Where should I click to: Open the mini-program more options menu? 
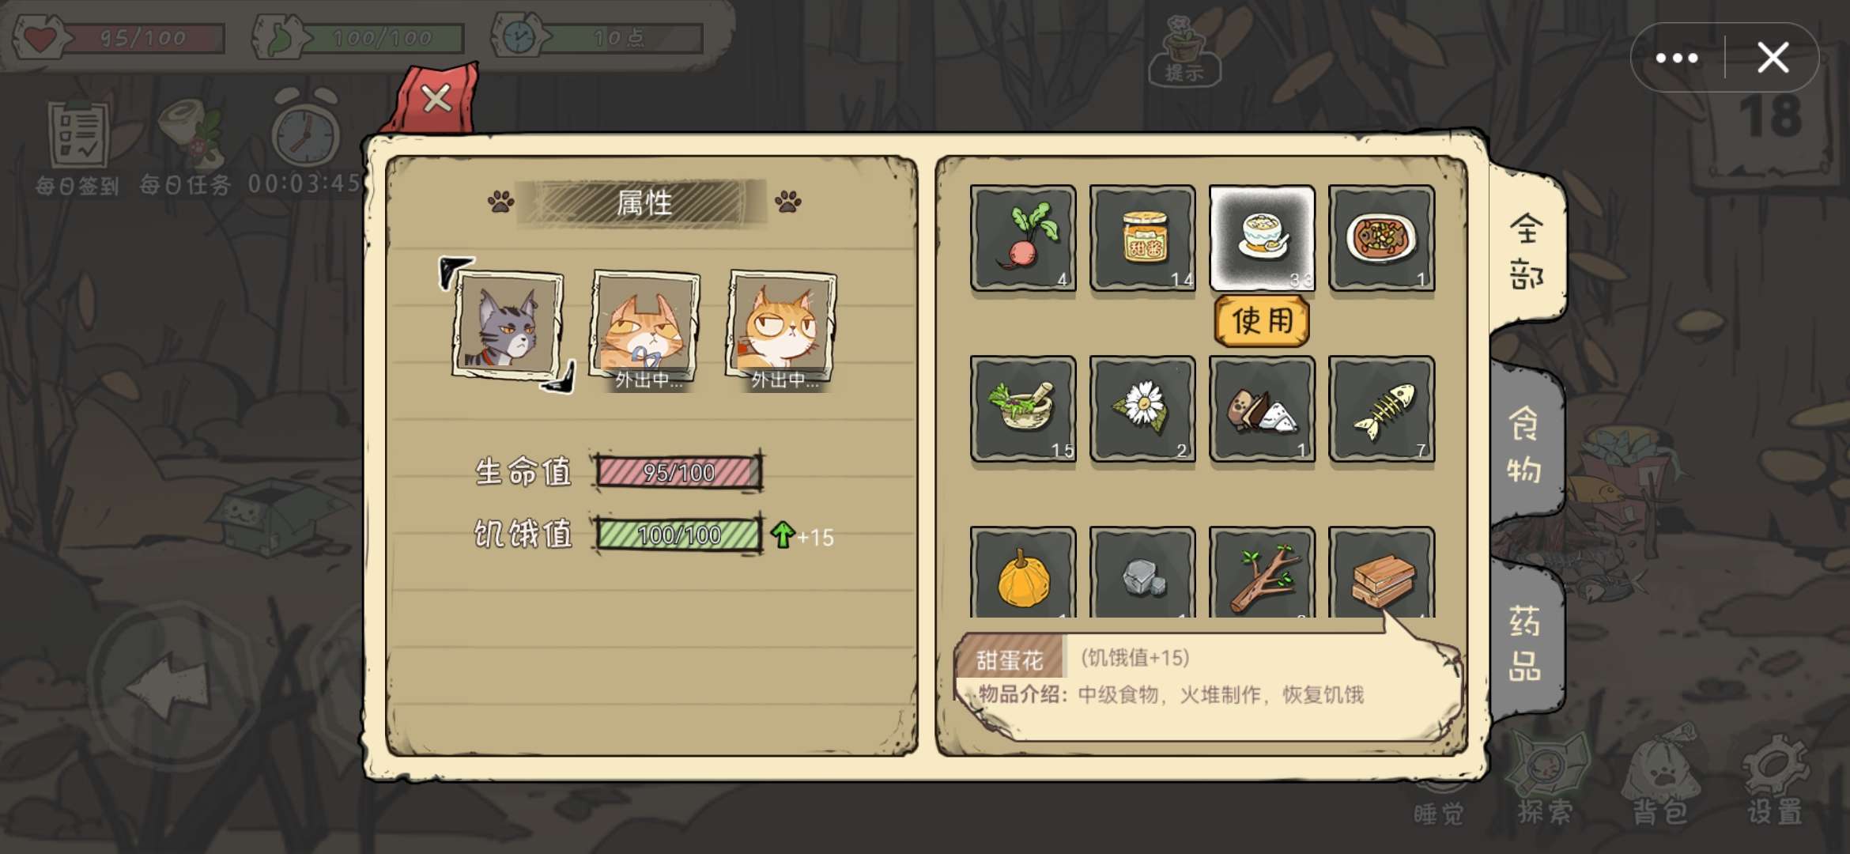pos(1677,58)
